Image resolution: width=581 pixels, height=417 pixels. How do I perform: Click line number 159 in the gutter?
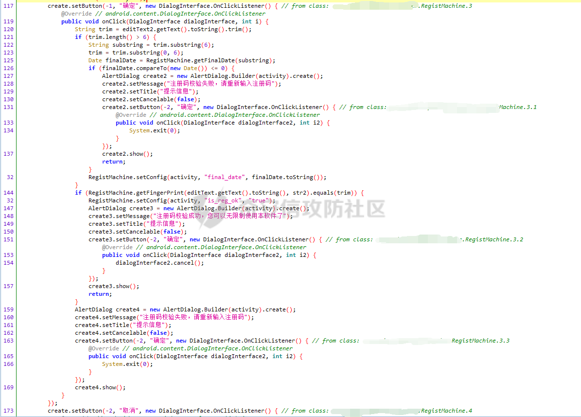pos(8,309)
